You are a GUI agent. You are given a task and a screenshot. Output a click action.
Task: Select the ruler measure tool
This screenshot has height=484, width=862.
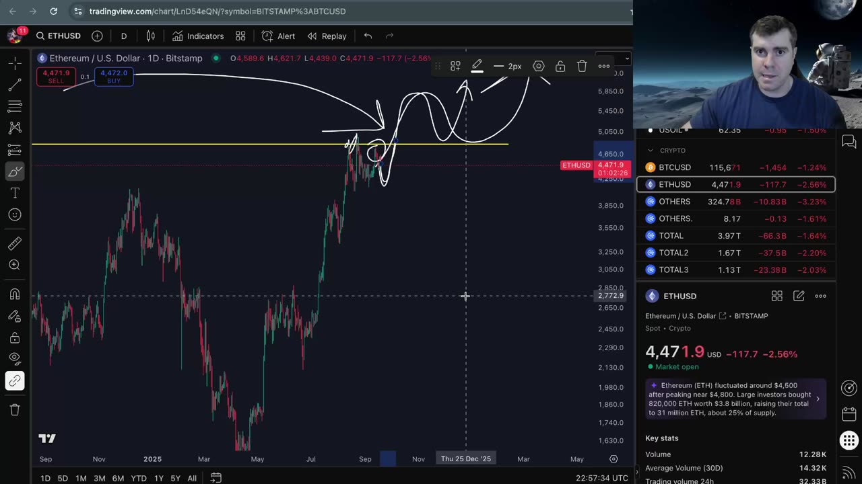pyautogui.click(x=15, y=243)
